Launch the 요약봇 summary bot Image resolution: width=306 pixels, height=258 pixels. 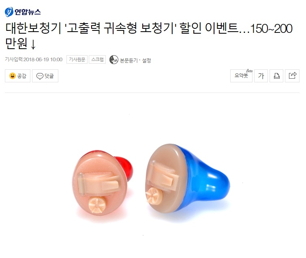242,76
